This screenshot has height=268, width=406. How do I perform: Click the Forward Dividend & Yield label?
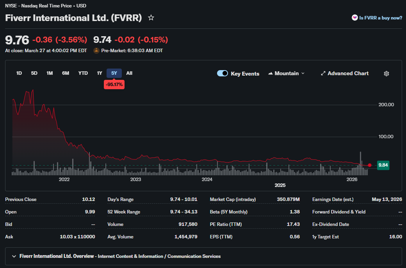pos(339,212)
